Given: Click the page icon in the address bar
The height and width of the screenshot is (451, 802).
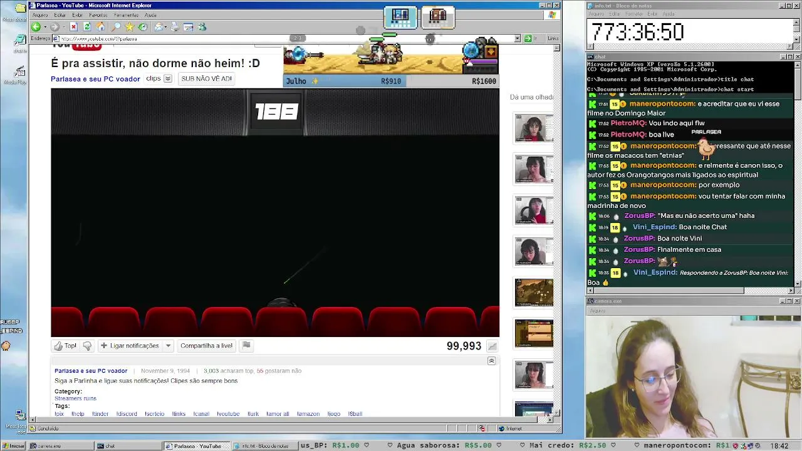Looking at the screenshot, I should coord(56,38).
